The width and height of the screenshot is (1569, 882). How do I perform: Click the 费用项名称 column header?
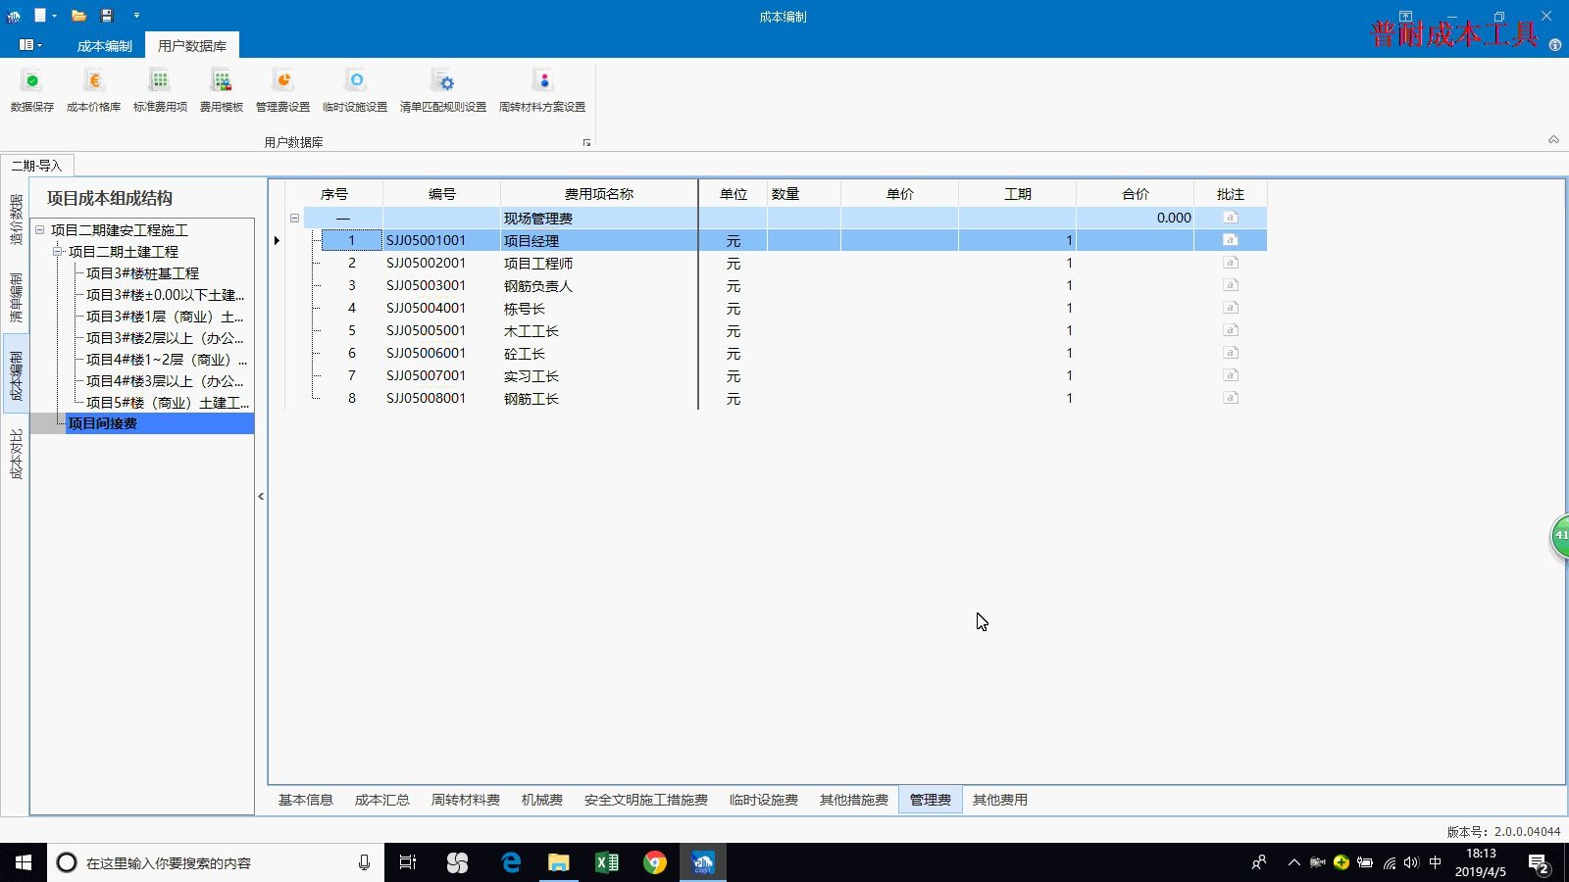[599, 194]
